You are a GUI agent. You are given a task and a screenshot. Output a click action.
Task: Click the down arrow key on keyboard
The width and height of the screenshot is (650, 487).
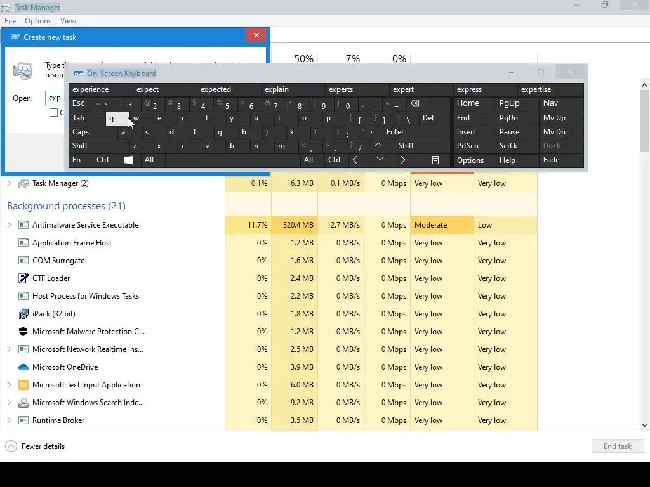point(380,159)
